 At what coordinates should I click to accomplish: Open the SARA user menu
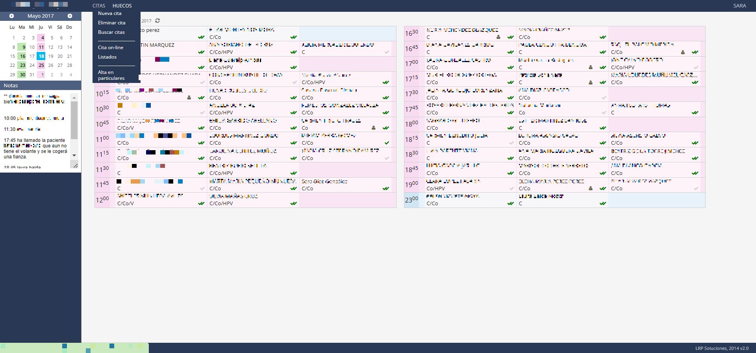(x=739, y=6)
